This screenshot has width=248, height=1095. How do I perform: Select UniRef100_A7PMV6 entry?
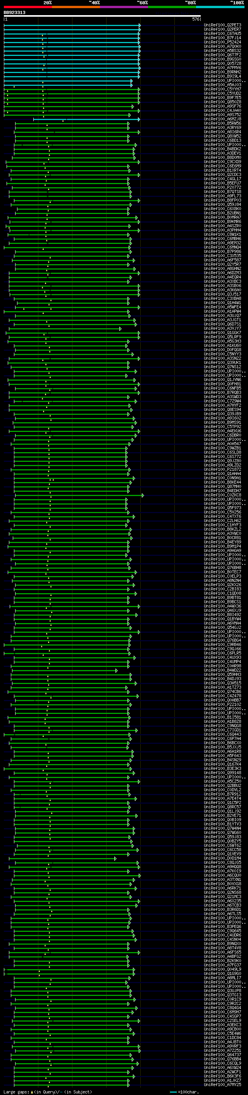[x=222, y=68]
